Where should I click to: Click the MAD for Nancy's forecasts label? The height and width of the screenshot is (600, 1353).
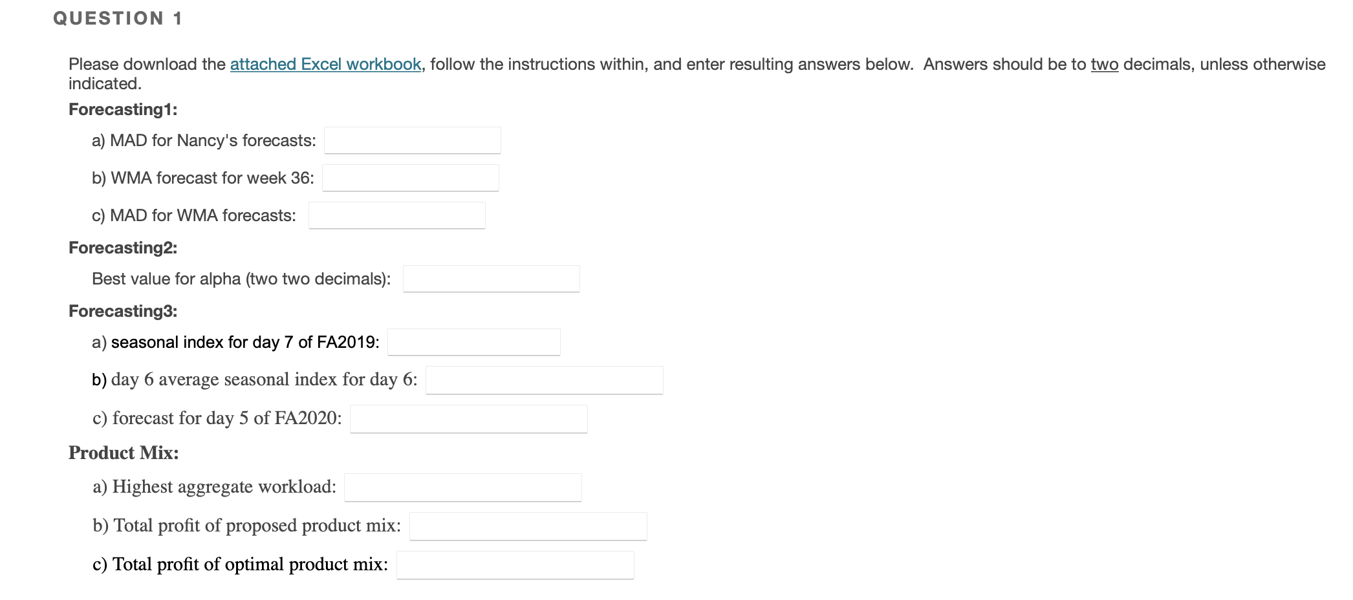pos(204,140)
